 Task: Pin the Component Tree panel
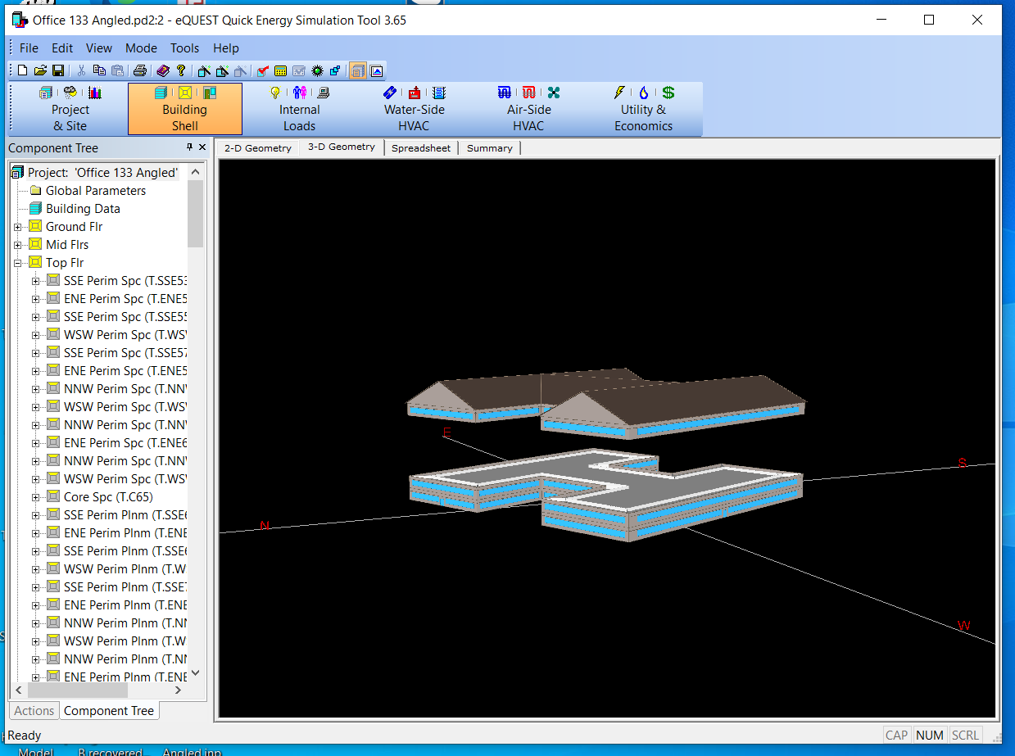[x=190, y=147]
